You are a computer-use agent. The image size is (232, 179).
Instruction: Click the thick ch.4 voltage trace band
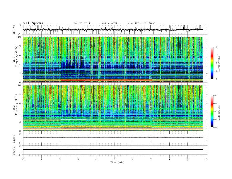click(x=113, y=150)
